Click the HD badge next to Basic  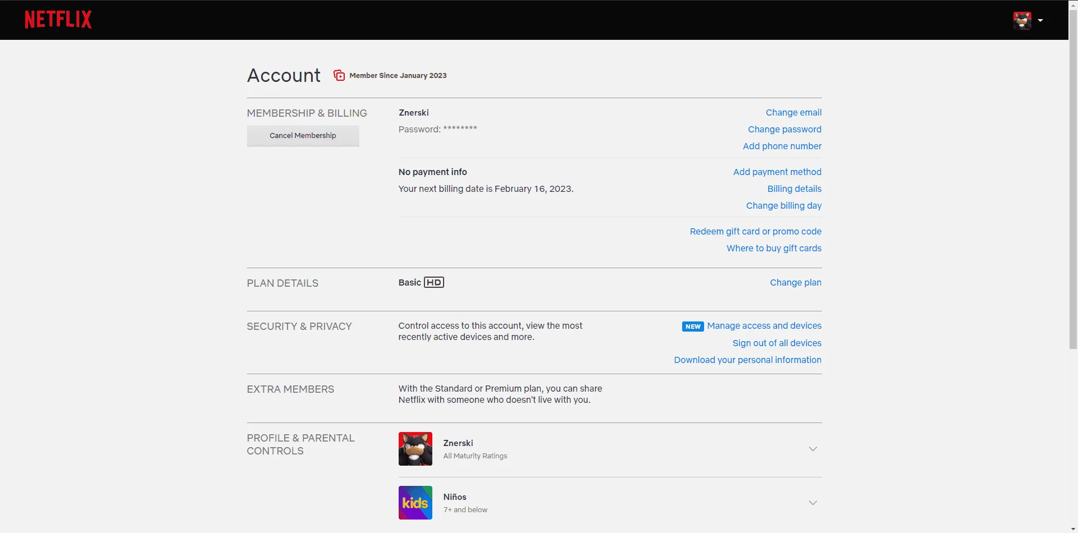point(434,282)
